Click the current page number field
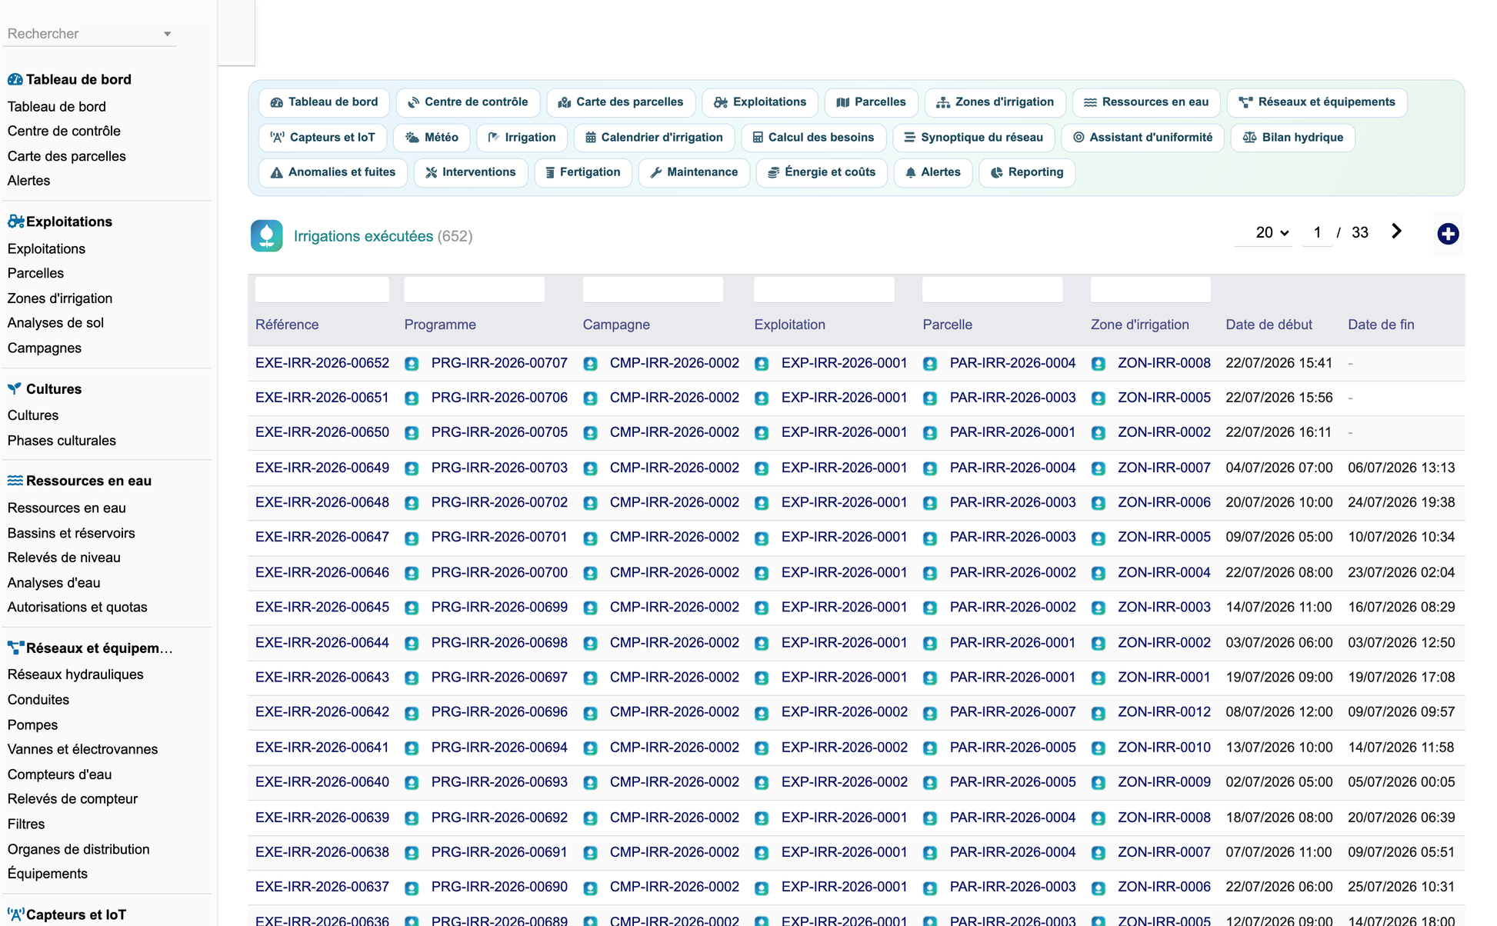The width and height of the screenshot is (1497, 926). [x=1318, y=232]
